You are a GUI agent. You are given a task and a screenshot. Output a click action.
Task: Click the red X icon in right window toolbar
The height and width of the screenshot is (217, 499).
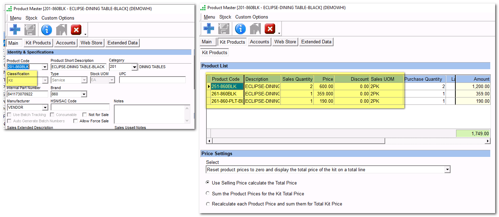point(270,29)
